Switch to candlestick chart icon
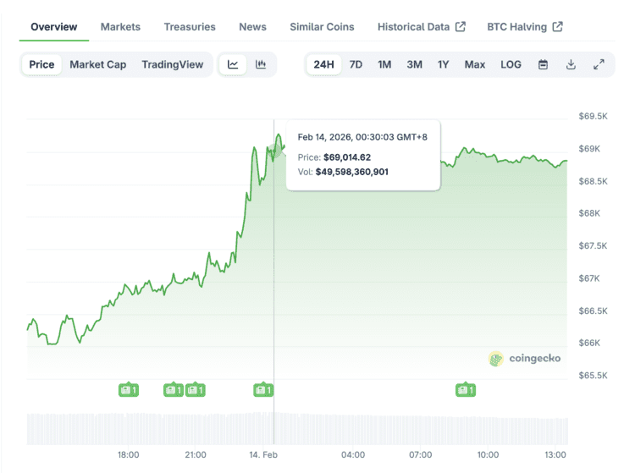Screen dimensions: 635x473 click(x=261, y=64)
